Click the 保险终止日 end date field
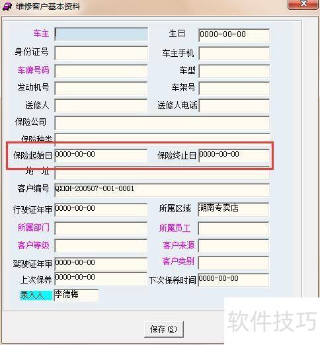Viewport: 320px width, 345px height. point(234,155)
